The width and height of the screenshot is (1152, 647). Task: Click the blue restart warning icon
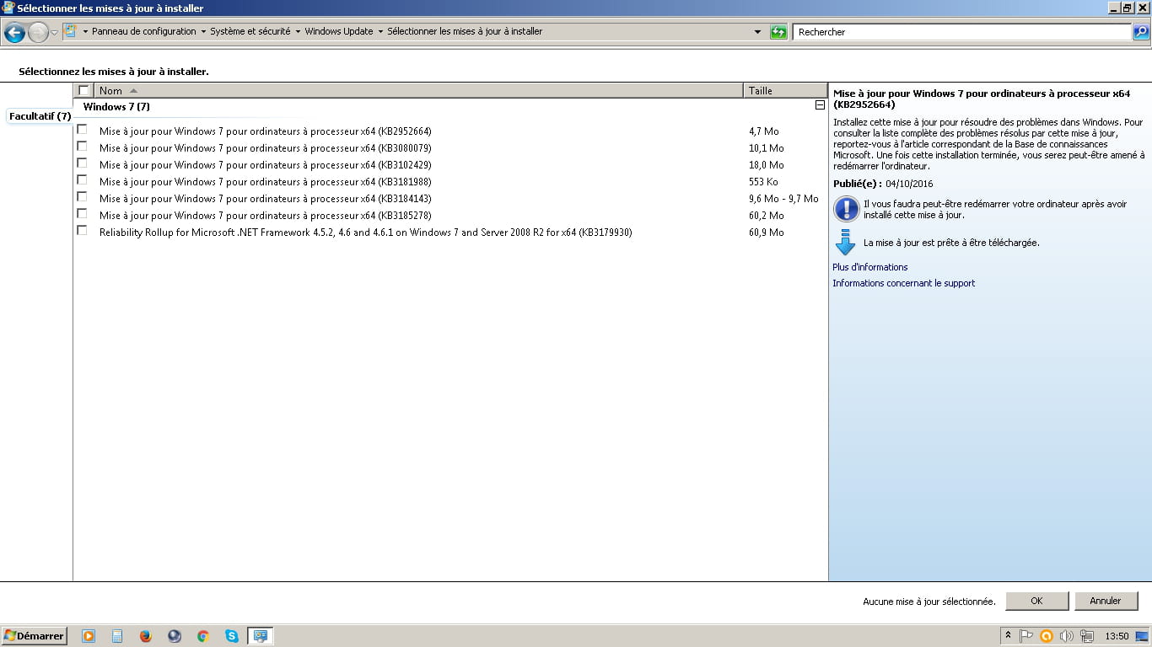(x=846, y=209)
